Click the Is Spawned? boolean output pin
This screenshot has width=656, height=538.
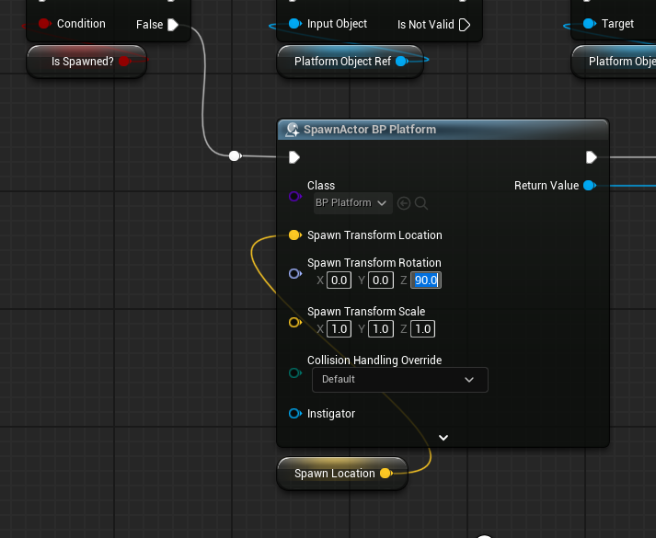[x=124, y=62]
